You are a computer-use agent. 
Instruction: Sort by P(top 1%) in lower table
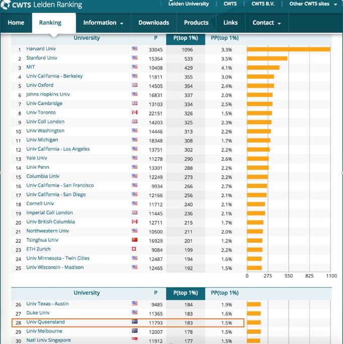tap(186, 293)
